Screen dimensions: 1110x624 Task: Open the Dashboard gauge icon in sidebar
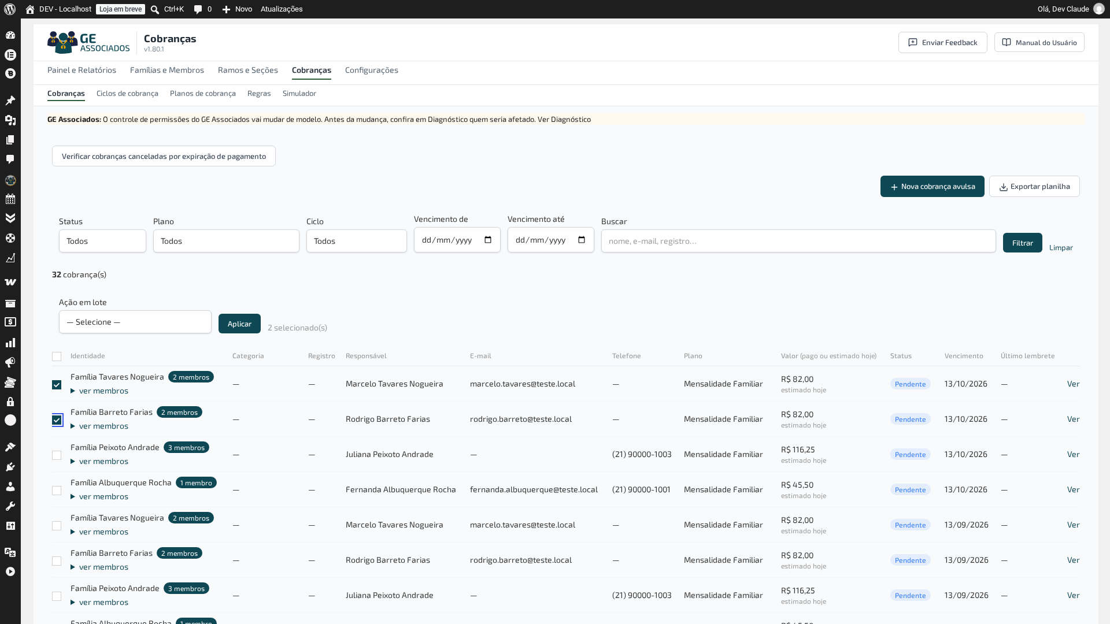coord(10,35)
